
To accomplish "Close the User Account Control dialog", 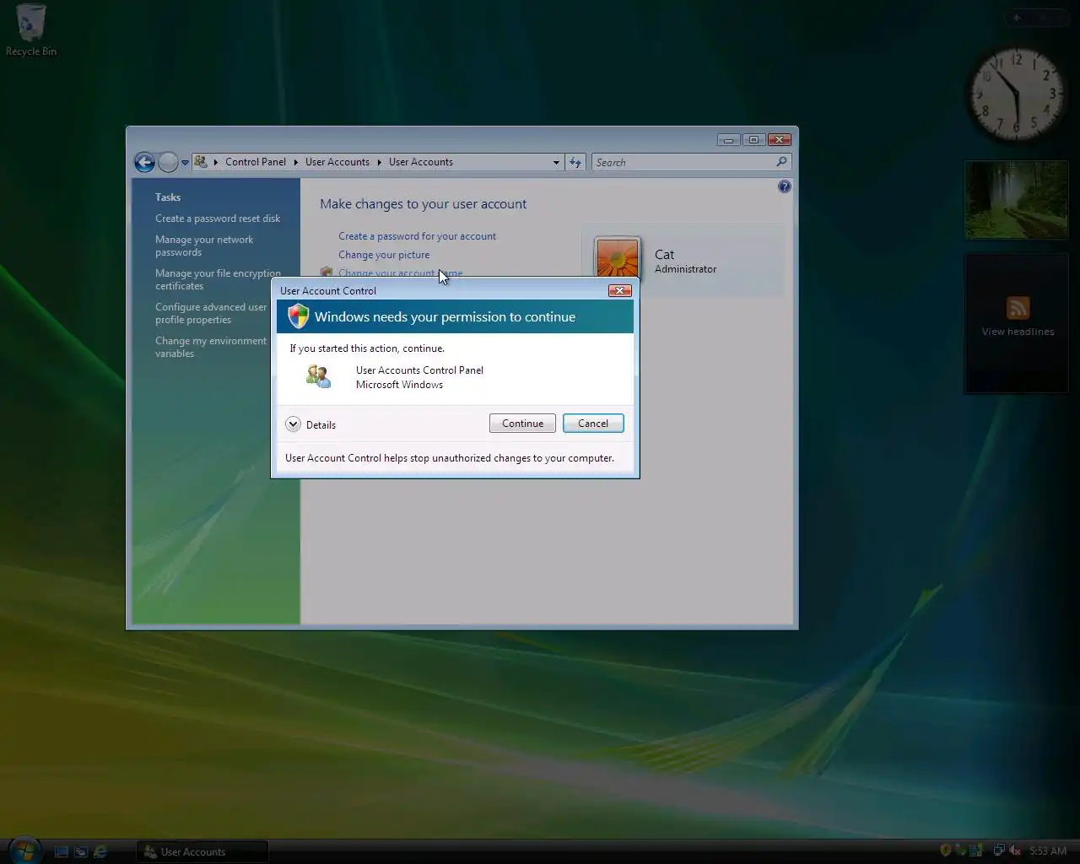I will click(x=620, y=290).
